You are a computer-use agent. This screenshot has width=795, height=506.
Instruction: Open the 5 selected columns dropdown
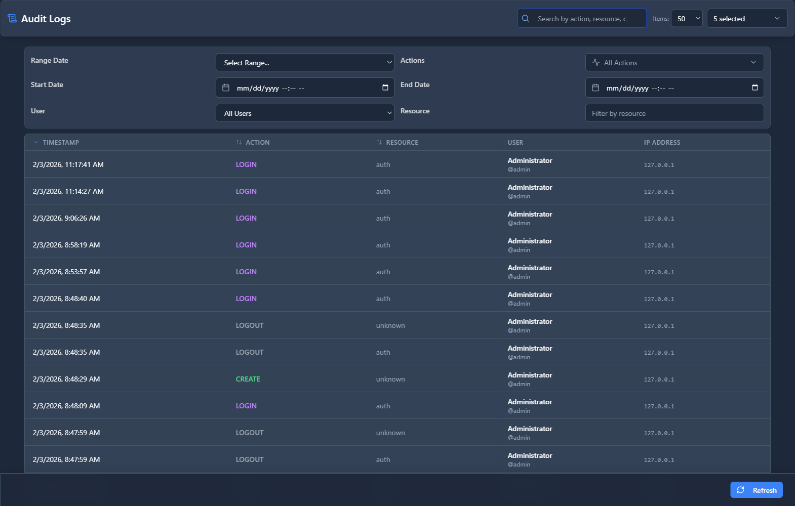[747, 18]
